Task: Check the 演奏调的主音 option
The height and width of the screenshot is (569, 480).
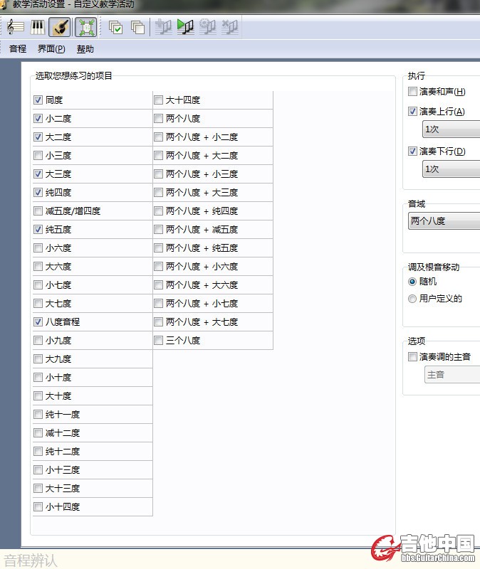Action: coord(413,357)
